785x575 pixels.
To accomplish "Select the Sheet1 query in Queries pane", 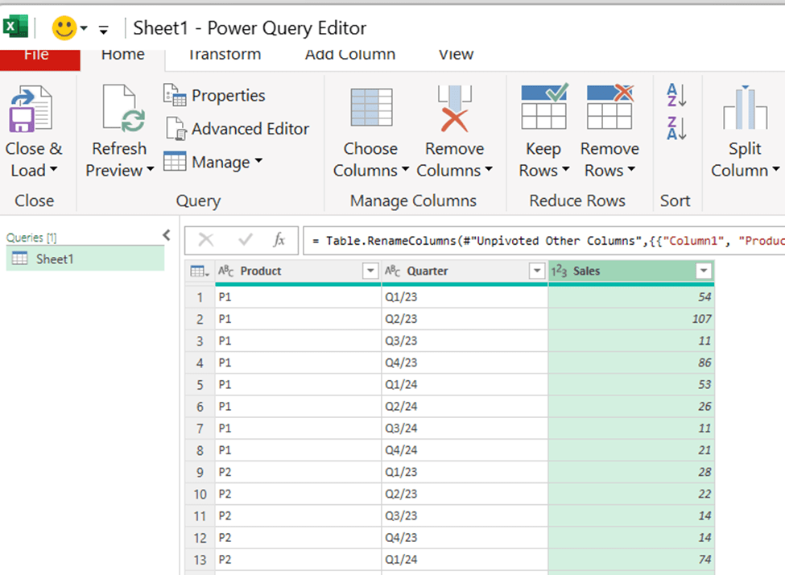I will pos(54,259).
